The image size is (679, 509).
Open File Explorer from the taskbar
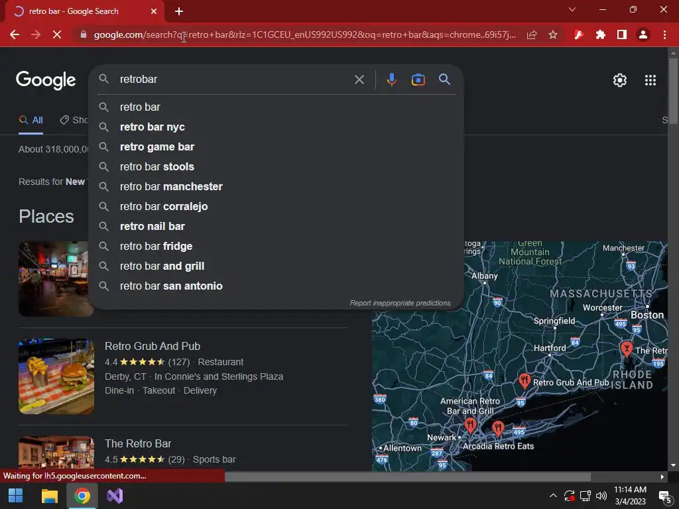point(49,496)
